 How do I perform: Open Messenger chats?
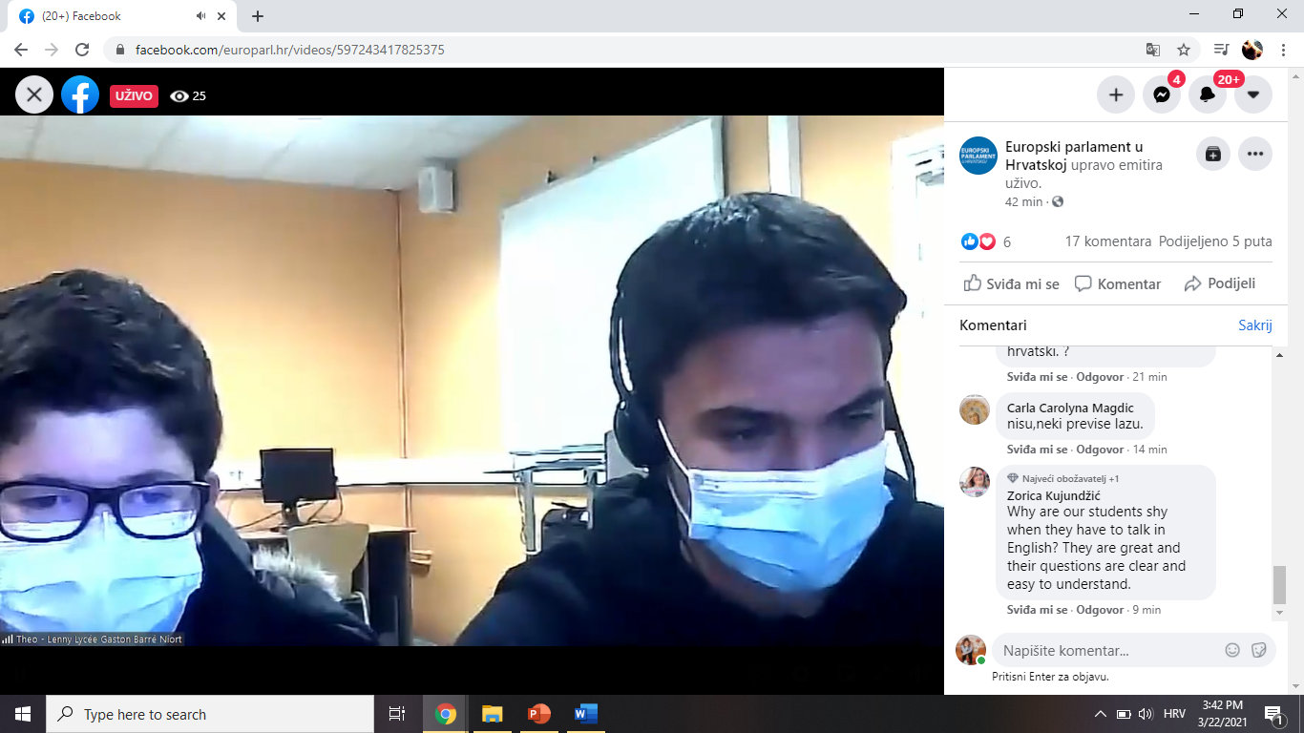(1162, 94)
